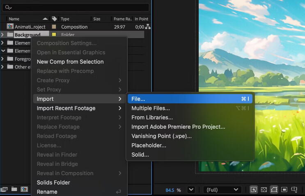Click the In Point column header
This screenshot has width=305, height=196.
tap(141, 19)
